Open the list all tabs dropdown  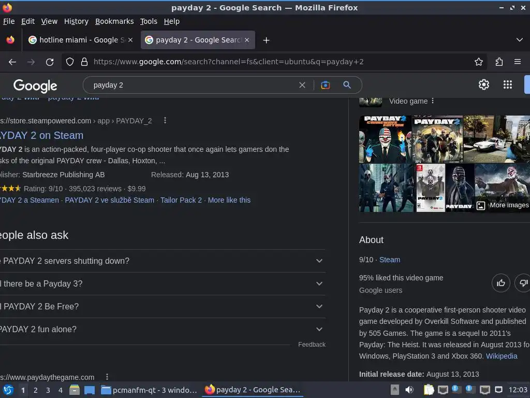(519, 40)
